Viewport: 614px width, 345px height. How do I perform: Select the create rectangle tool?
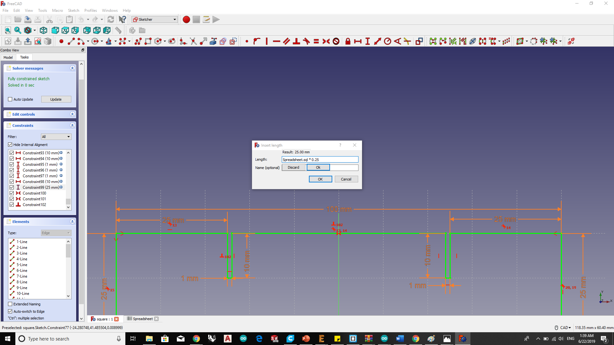click(148, 41)
